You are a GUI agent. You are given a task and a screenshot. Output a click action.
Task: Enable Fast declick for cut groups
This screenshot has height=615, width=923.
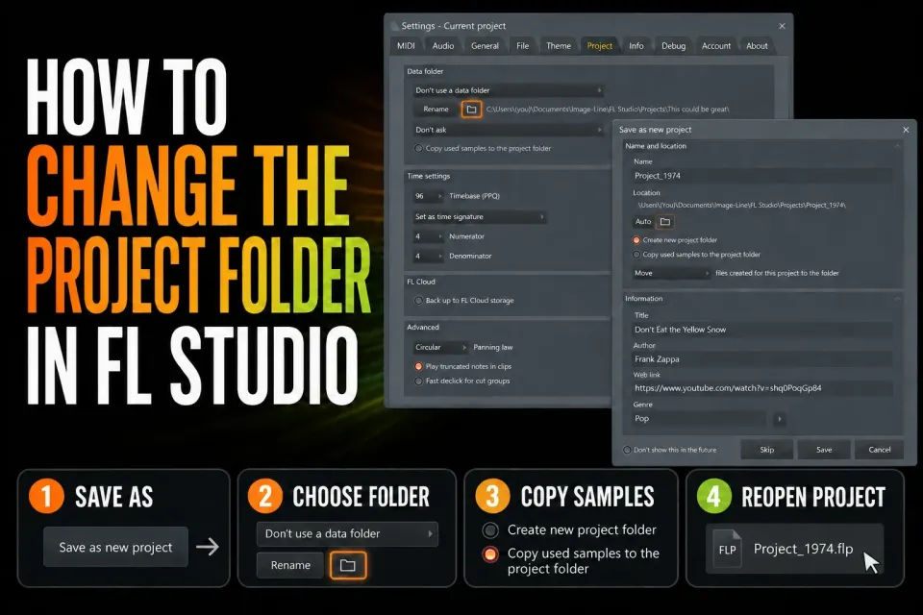(418, 381)
